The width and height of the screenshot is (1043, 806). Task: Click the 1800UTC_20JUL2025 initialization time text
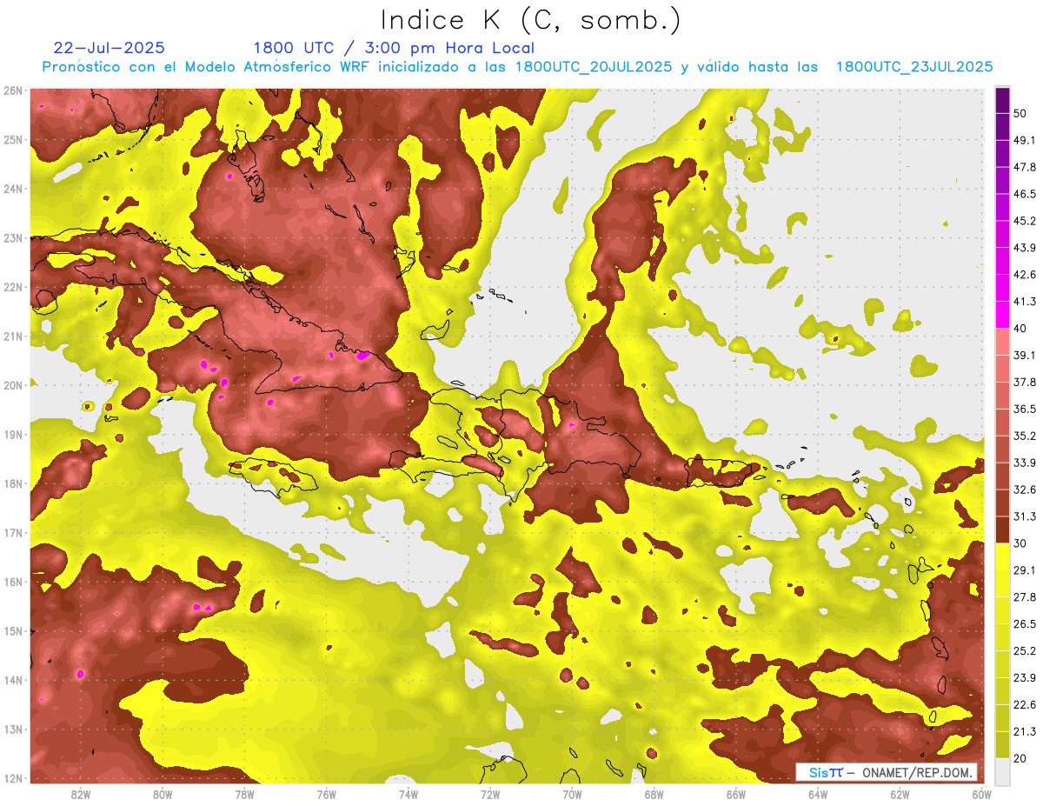[594, 67]
